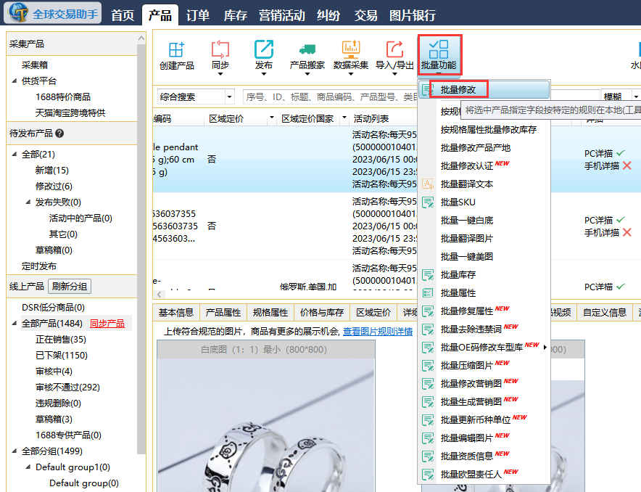Open the 同步 toolbar icon
The image size is (641, 492).
pyautogui.click(x=220, y=49)
